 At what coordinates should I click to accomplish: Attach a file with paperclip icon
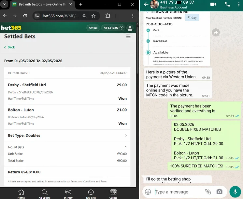208,192
